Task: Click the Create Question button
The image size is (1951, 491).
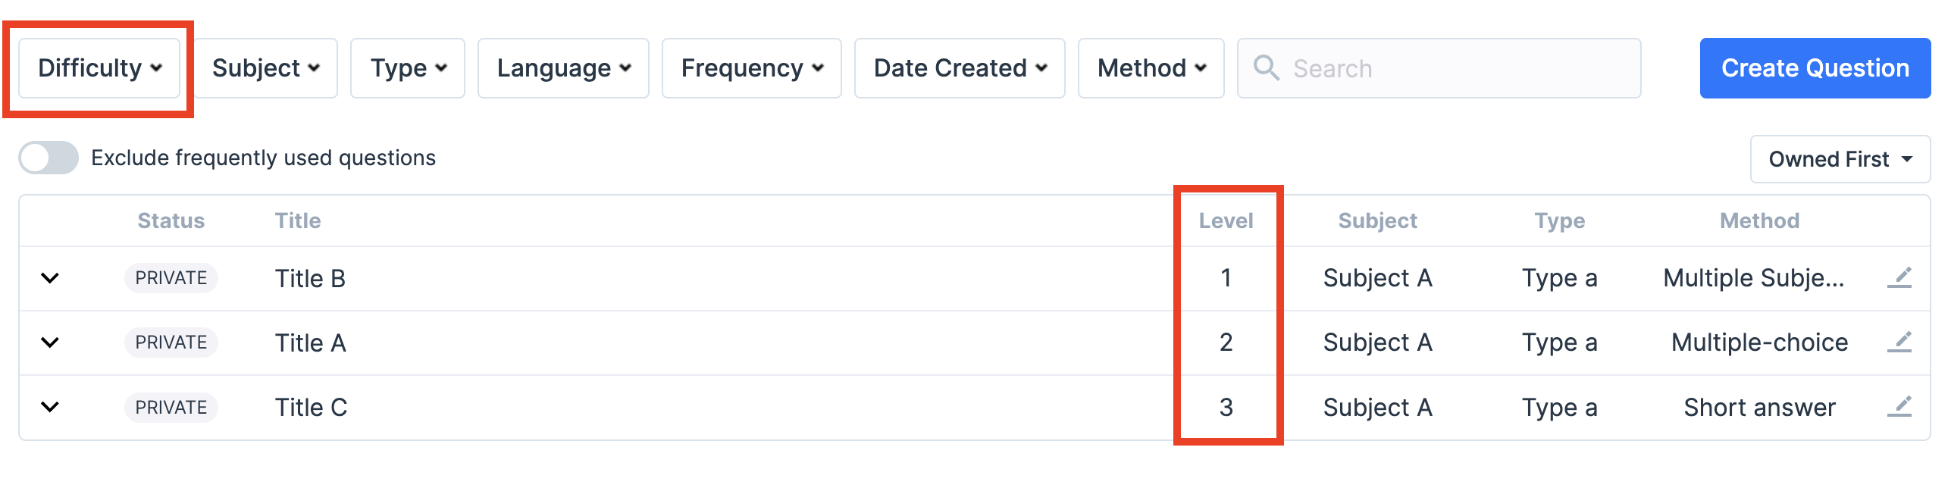Action: (1815, 68)
